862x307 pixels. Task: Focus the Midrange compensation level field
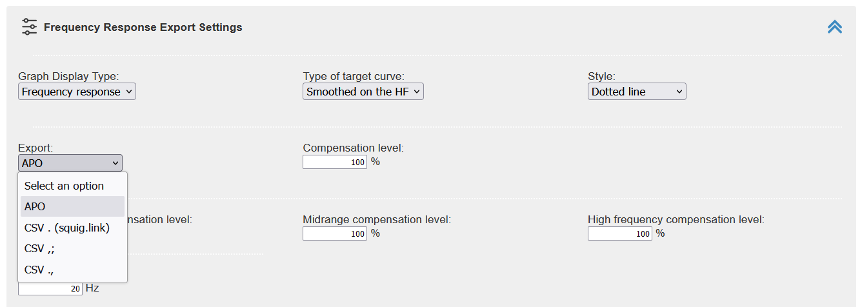pyautogui.click(x=335, y=233)
